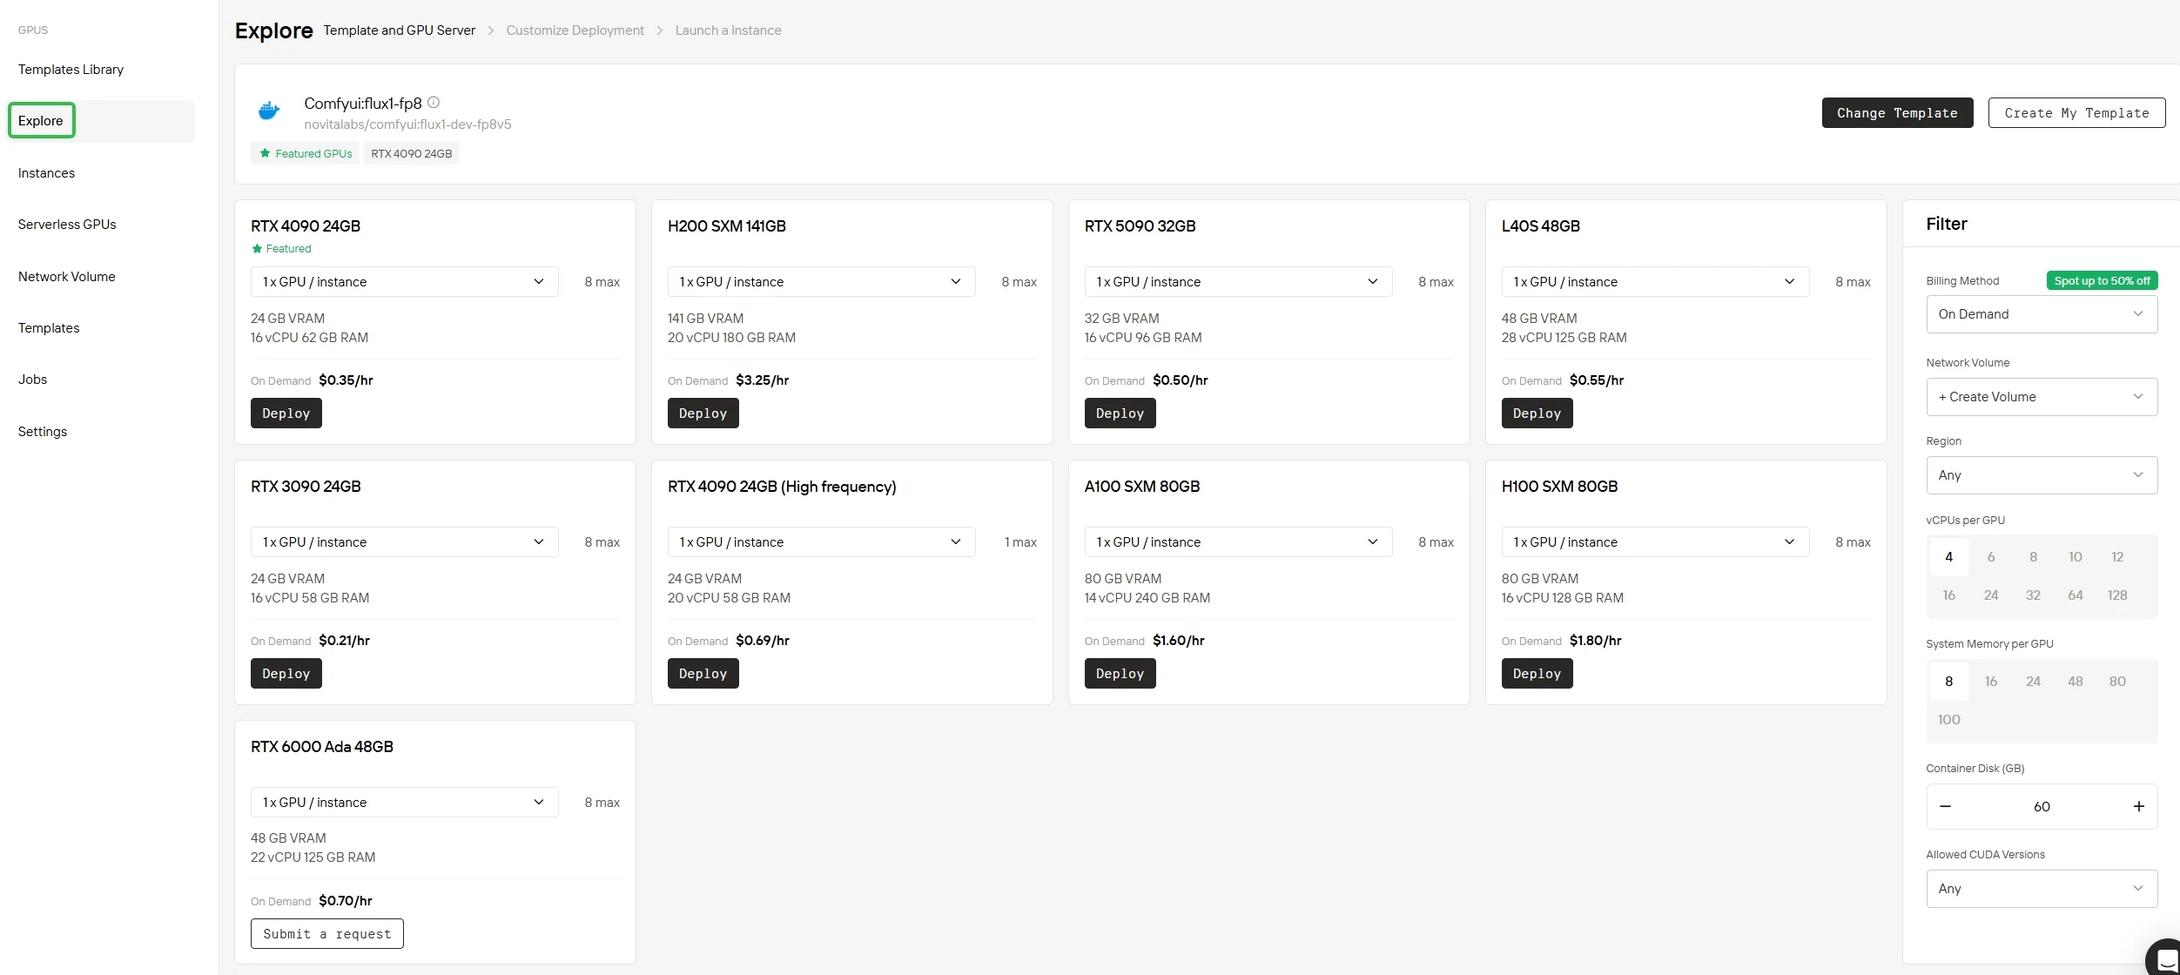Expand GPU count dropdown for A100 SXM 80GB

[x=1239, y=542]
